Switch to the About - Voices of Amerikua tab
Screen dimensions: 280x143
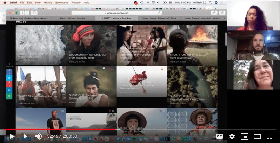click(x=73, y=18)
